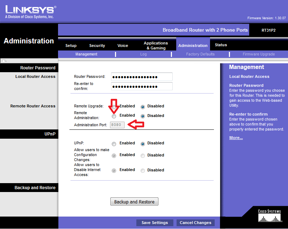
Task: Go to the Status tab
Action: pos(221,45)
